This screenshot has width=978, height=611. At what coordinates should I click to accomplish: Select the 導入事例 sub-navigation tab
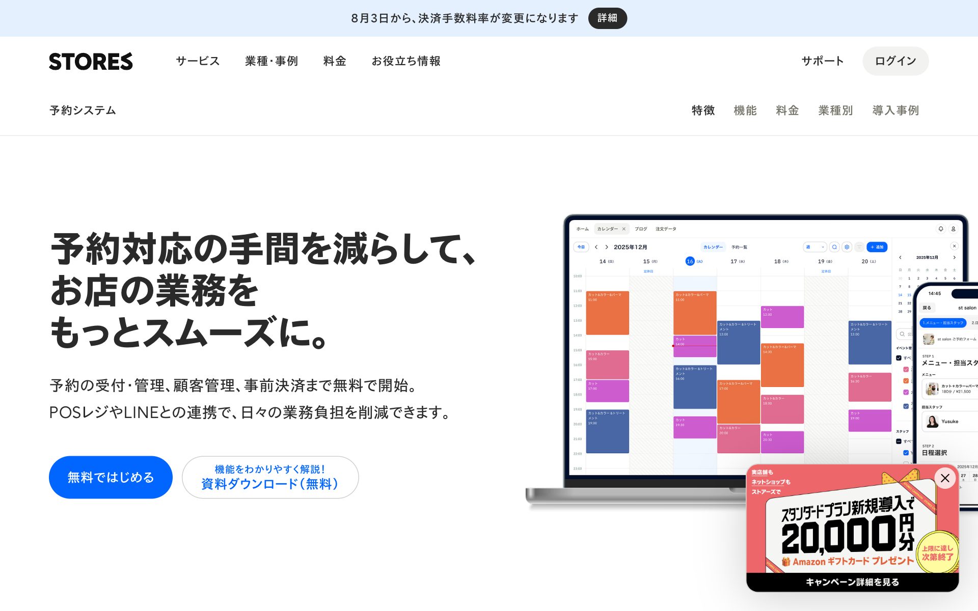click(895, 110)
